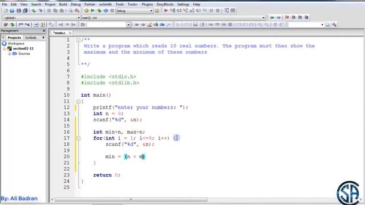The width and height of the screenshot is (365, 205).
Task: Click the Undo arrow icon
Action: [x=34, y=11]
